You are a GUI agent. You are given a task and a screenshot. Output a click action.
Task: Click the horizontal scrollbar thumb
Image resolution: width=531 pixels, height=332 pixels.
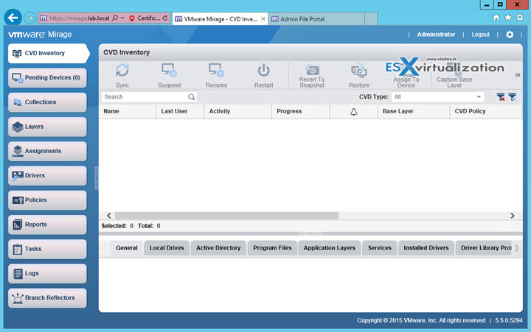[x=226, y=216]
